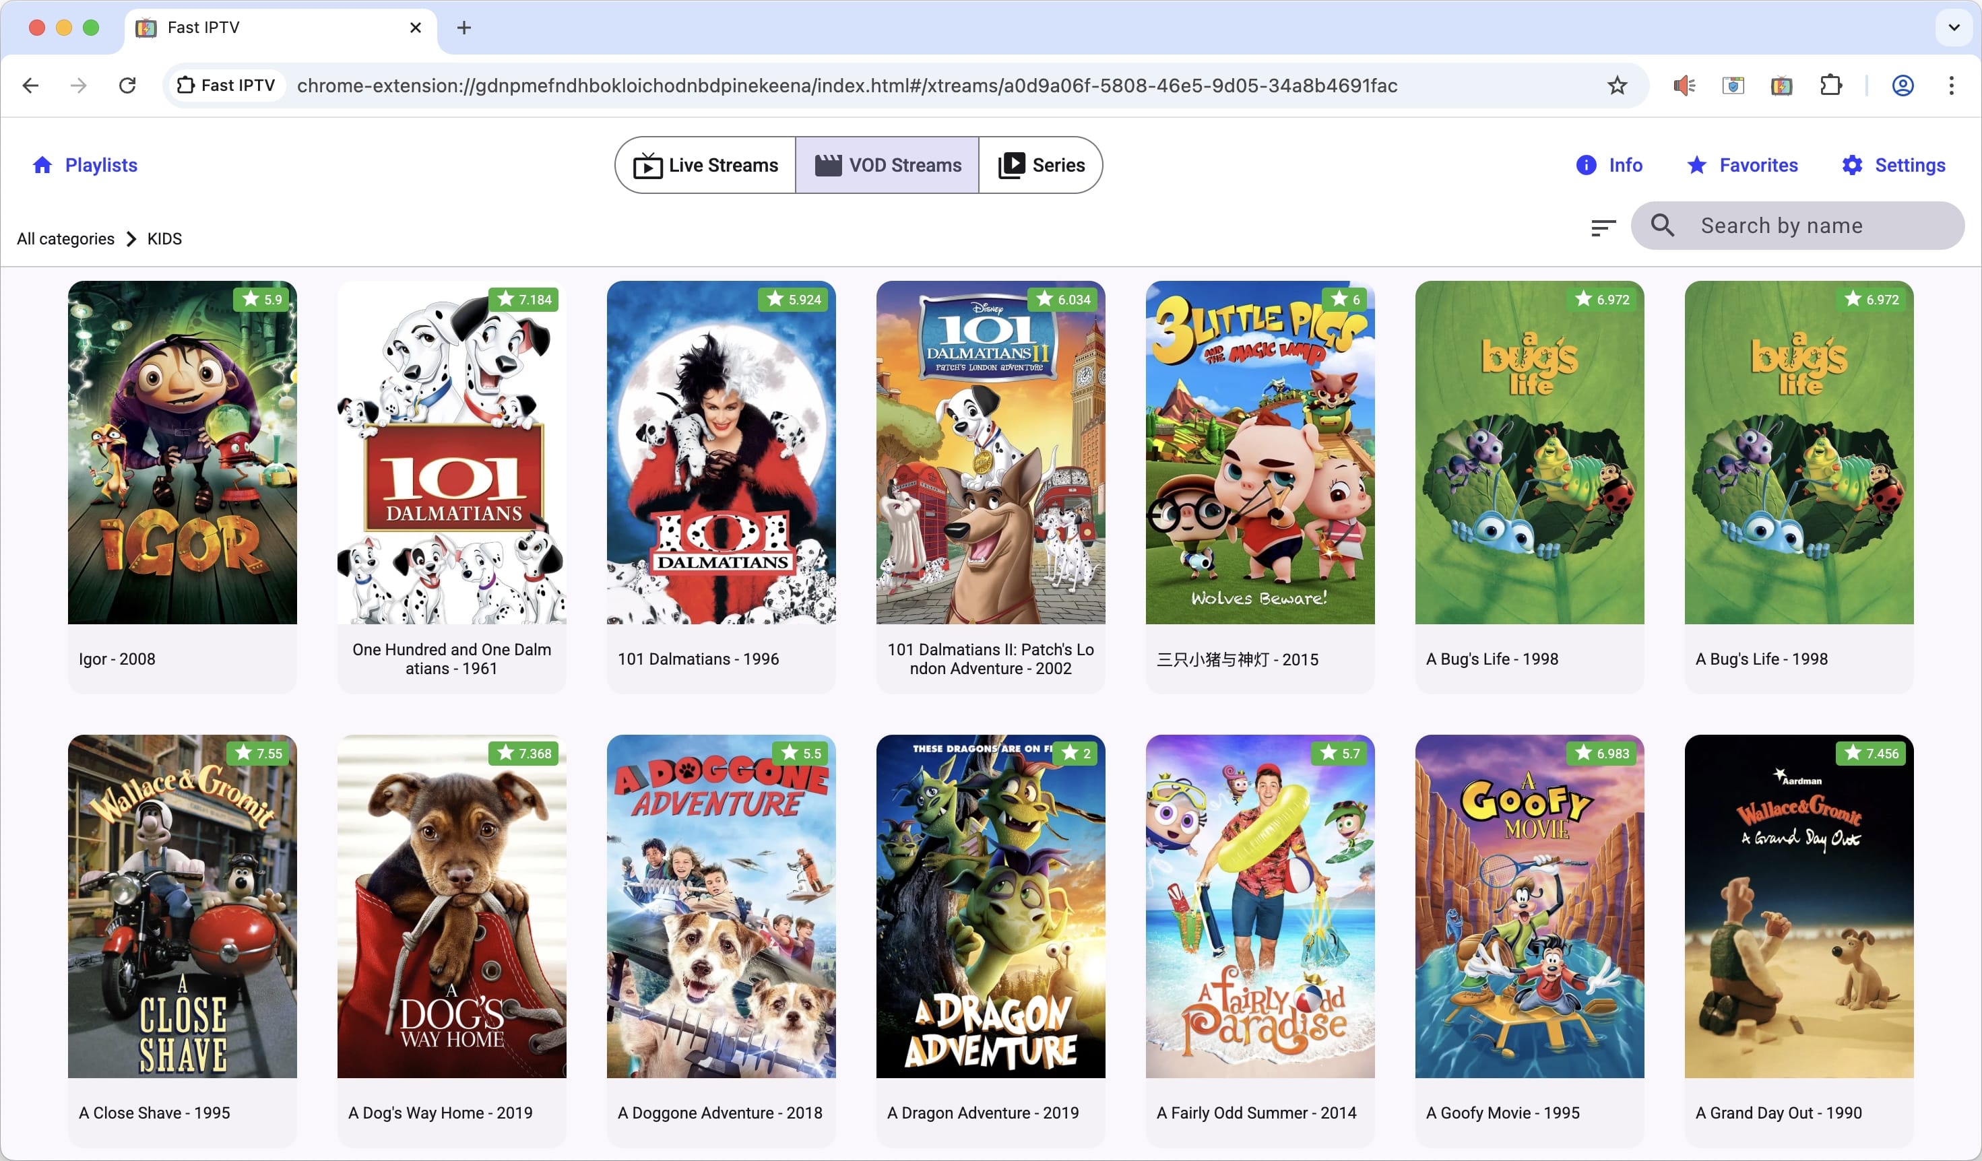1982x1161 pixels.
Task: Return to All categories breadcrumb
Action: pos(66,239)
